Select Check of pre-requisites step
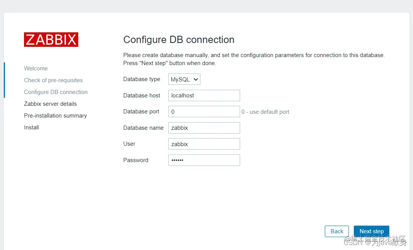413x250 pixels. tap(53, 80)
